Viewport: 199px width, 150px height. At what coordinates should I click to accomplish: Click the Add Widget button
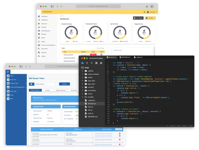coord(138,18)
